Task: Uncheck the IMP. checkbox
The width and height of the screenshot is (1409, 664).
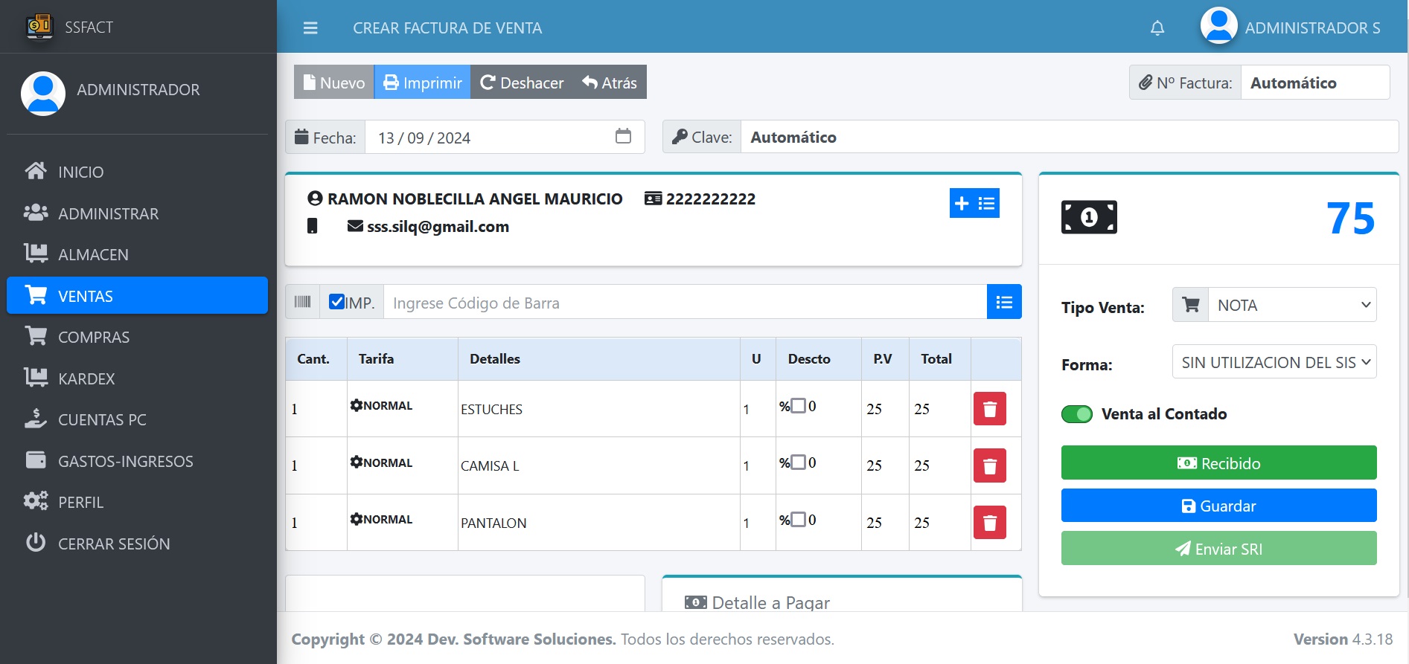Action: 336,302
